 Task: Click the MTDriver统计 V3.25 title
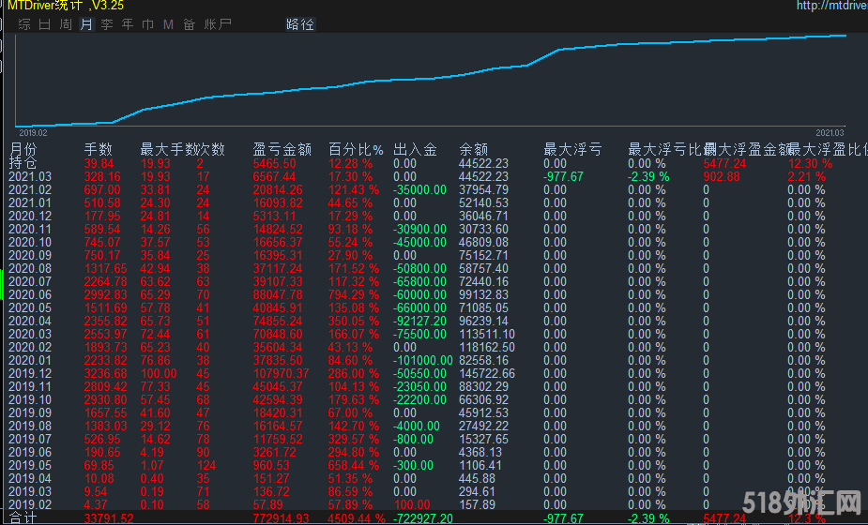(66, 6)
